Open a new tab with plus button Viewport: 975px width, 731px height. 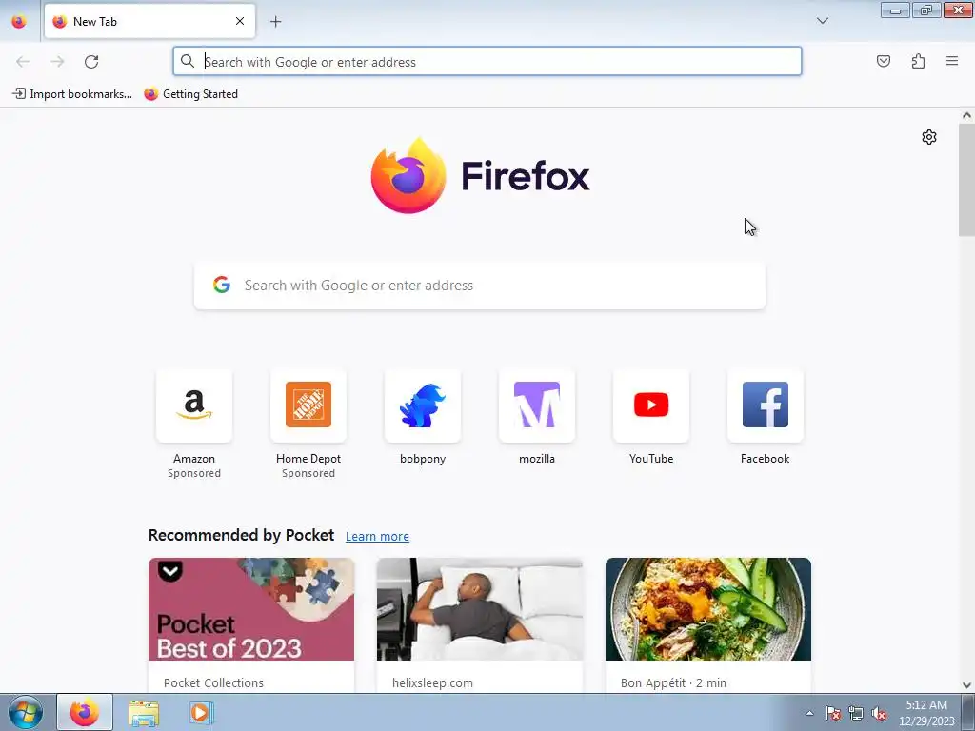[275, 22]
